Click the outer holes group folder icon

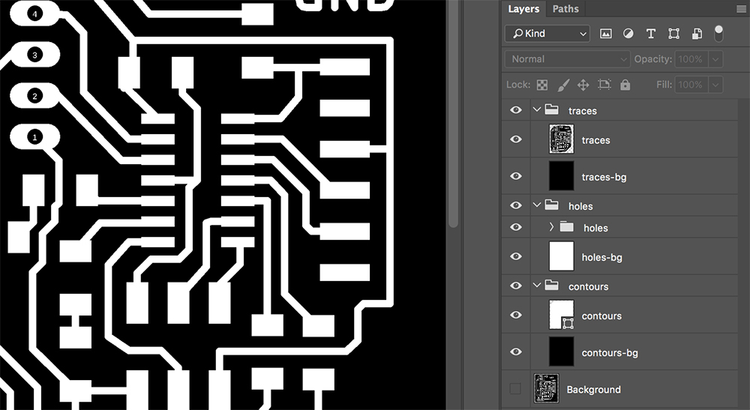[x=551, y=205]
